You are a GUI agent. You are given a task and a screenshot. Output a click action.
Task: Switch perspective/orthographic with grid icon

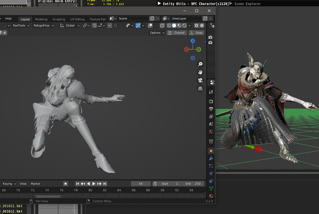pyautogui.click(x=200, y=88)
